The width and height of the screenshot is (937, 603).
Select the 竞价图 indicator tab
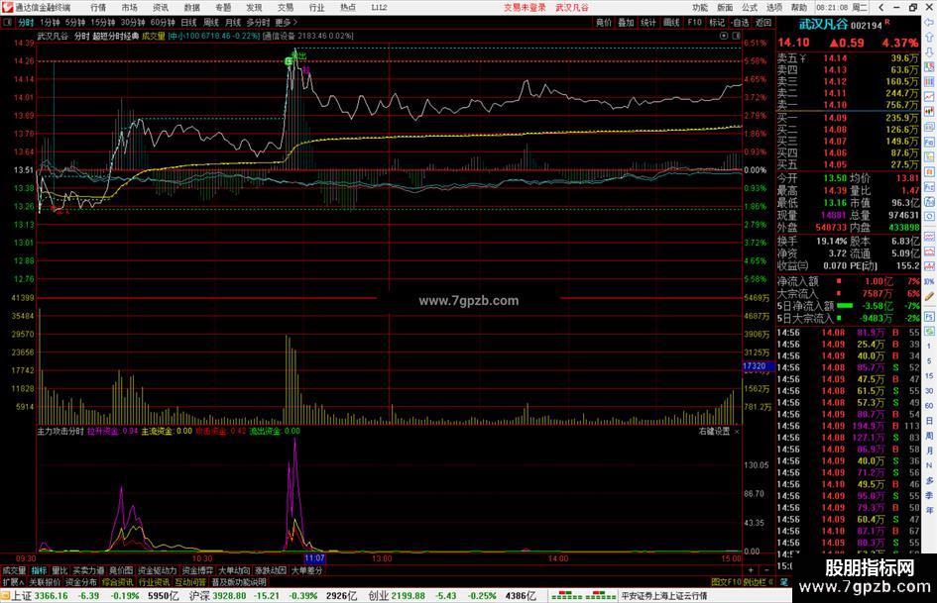coord(121,570)
